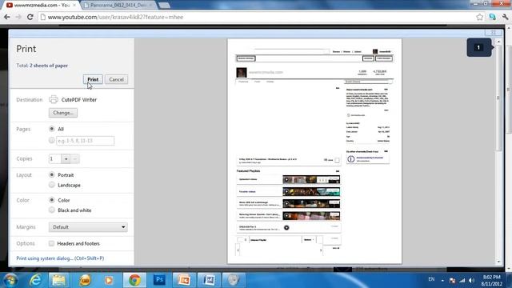Go back in Chrome

(x=7, y=17)
